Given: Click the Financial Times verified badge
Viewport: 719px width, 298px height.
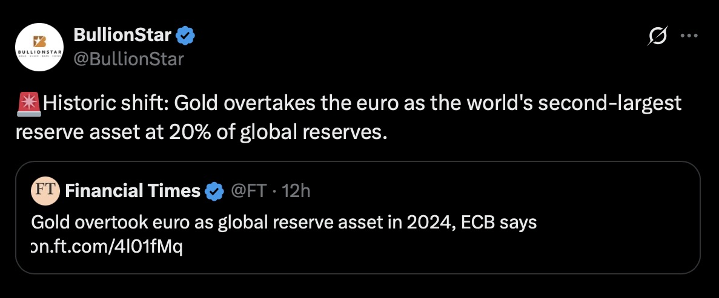Looking at the screenshot, I should point(214,192).
